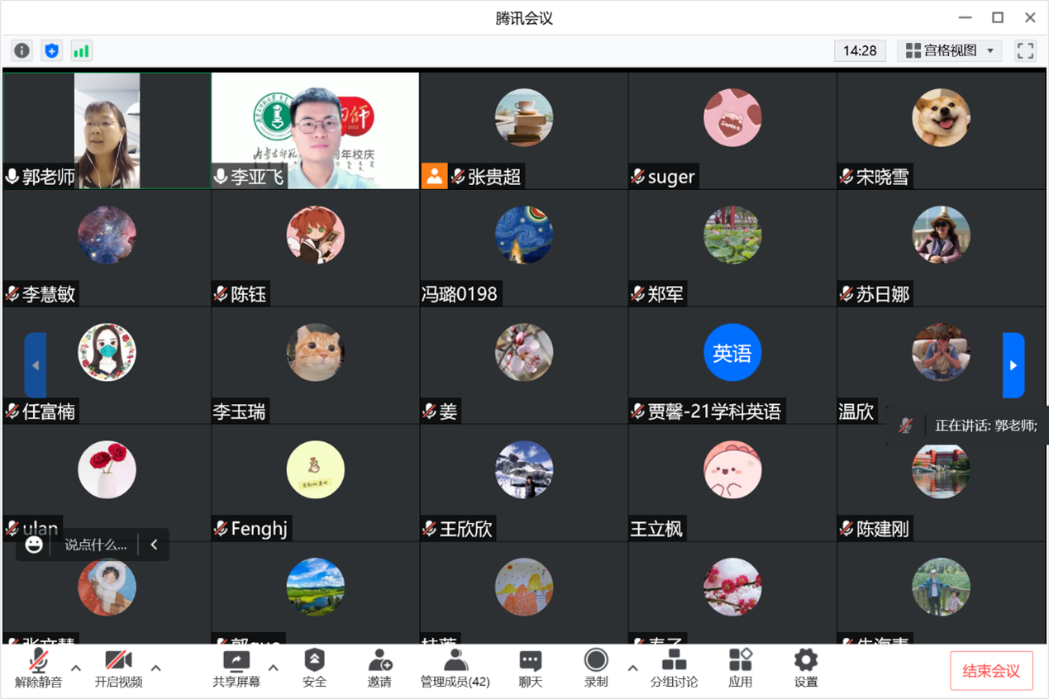Open Breakout rooms (分组讨论) icon

click(674, 668)
